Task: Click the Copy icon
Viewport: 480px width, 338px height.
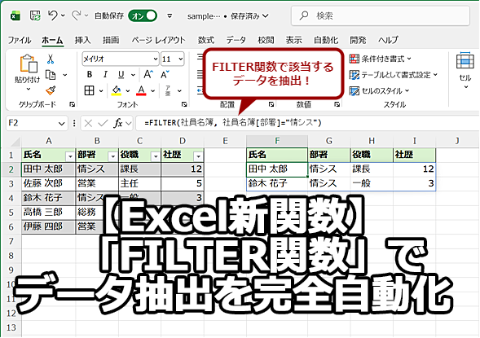Action: click(x=51, y=75)
